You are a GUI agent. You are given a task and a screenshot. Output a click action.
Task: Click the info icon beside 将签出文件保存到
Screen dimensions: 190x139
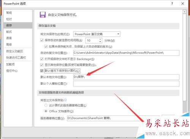pos(65,100)
